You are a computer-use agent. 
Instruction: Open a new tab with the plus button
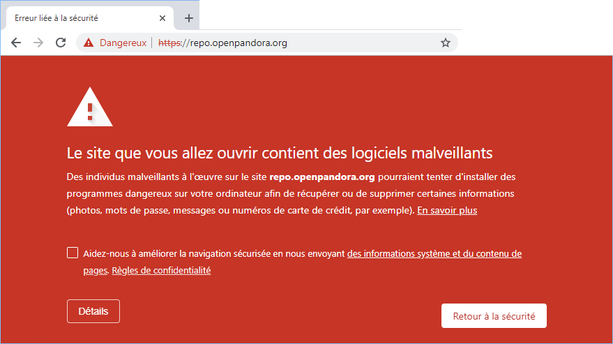(188, 18)
